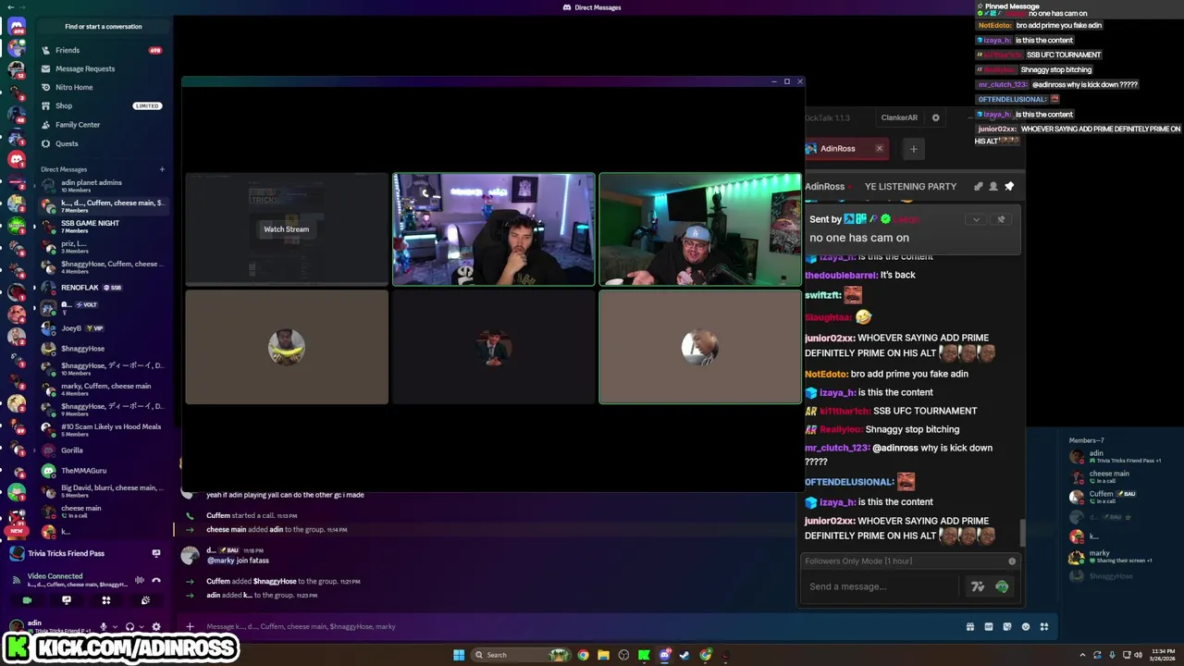The image size is (1184, 666).
Task: Open the Discord server icon at top of rail
Action: (17, 26)
